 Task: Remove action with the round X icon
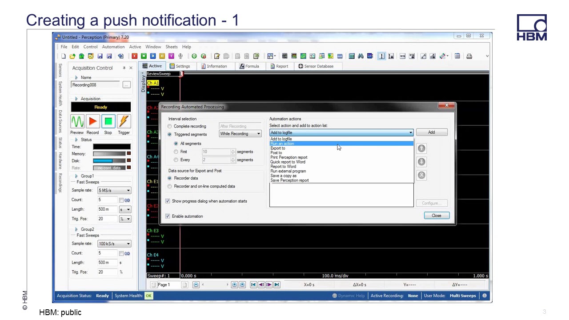[421, 175]
